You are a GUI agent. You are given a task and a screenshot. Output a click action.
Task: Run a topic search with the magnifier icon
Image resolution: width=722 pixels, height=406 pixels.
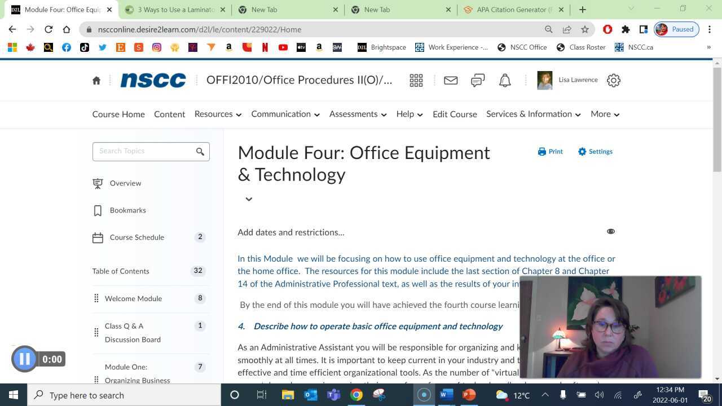200,151
